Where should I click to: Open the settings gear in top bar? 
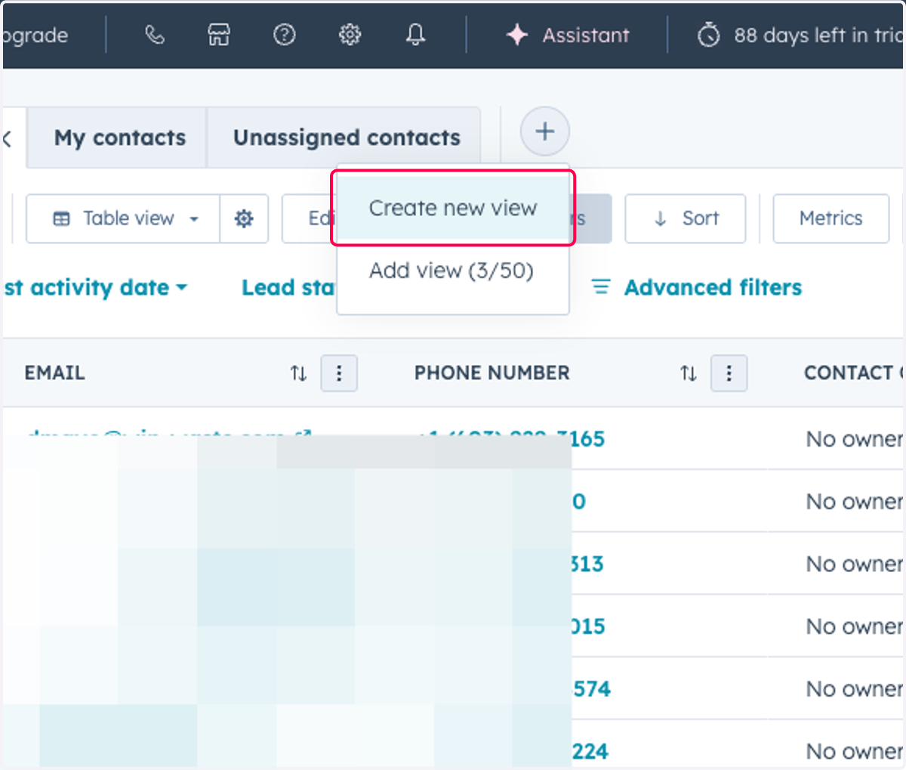[x=350, y=35]
